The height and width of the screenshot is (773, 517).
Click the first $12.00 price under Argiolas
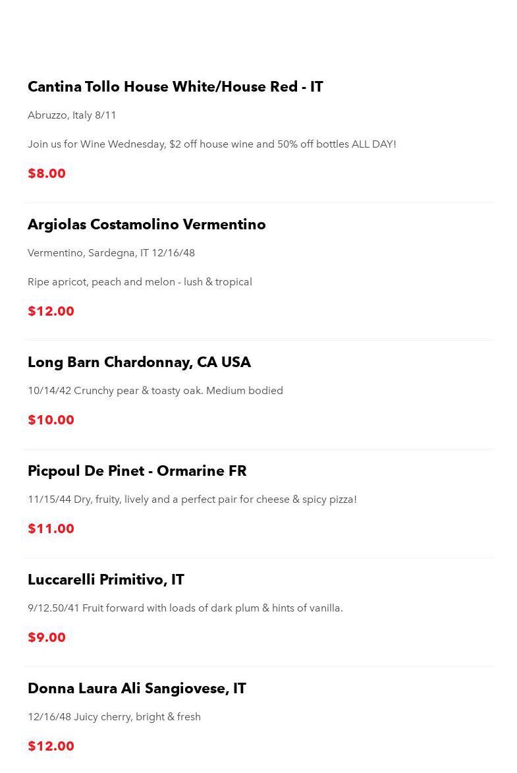(51, 311)
